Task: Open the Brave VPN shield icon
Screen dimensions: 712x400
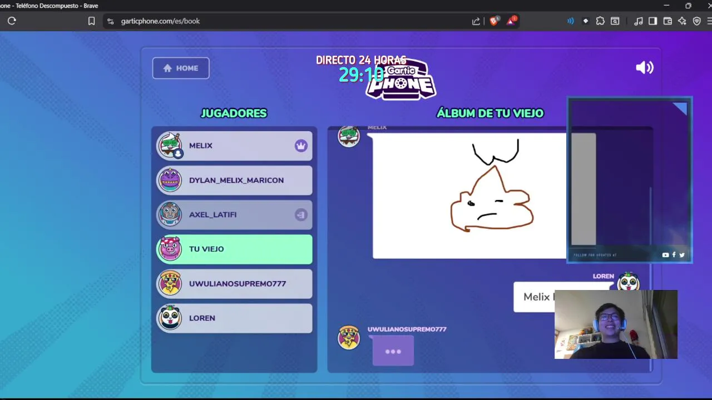Action: pyautogui.click(x=696, y=21)
